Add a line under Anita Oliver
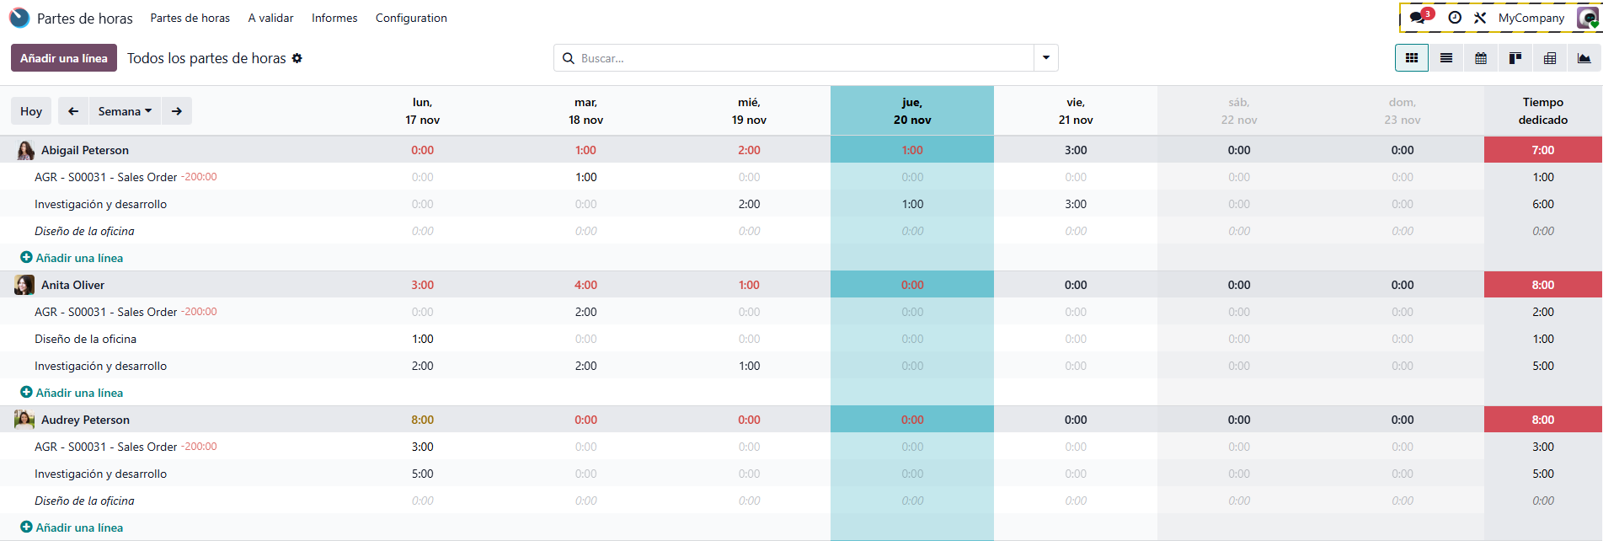This screenshot has width=1603, height=541. [x=79, y=393]
